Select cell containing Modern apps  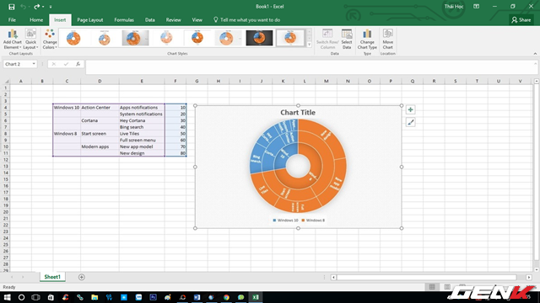[x=100, y=146]
